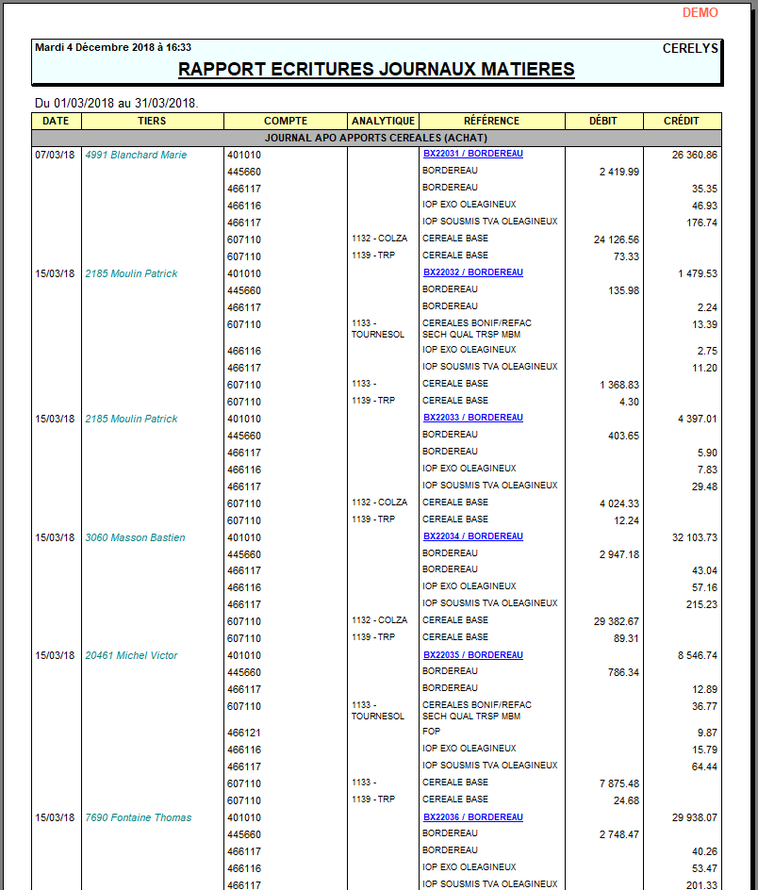Viewport: 758px width, 890px height.
Task: Click the BX22034 / BORDEREAU link
Action: click(472, 536)
